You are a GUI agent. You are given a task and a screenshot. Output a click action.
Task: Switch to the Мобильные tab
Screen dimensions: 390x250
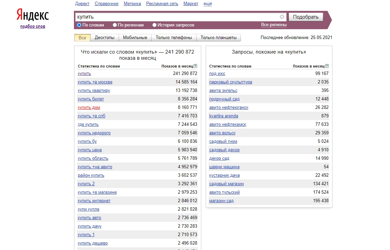point(135,38)
